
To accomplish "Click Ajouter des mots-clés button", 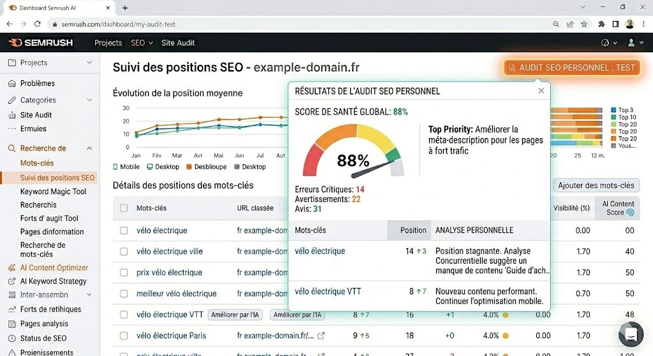I will (596, 185).
